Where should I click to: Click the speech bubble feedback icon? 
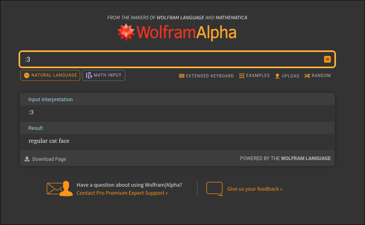point(214,188)
